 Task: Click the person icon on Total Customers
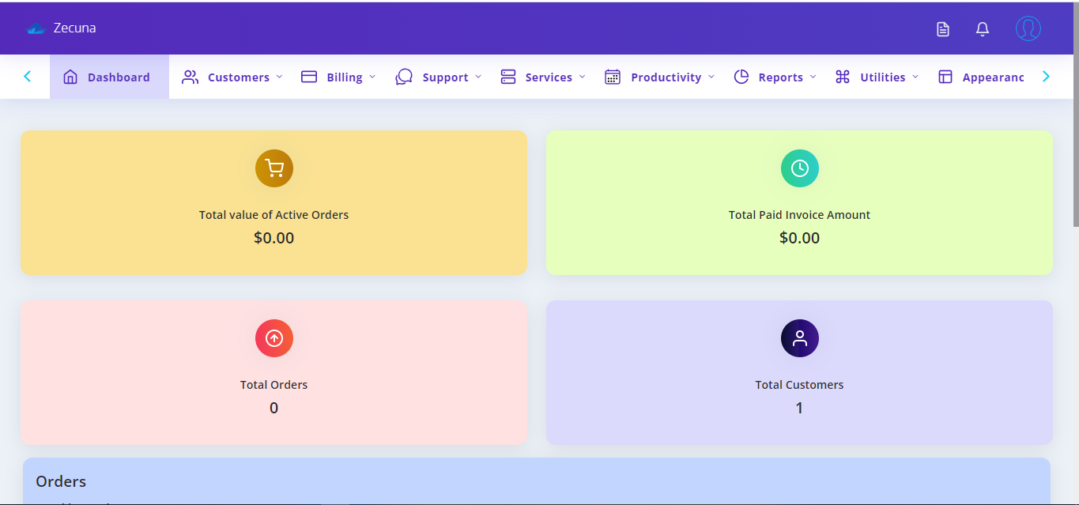(x=799, y=338)
